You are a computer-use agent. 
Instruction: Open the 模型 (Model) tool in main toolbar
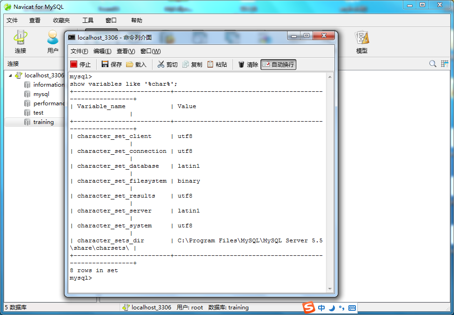click(361, 41)
